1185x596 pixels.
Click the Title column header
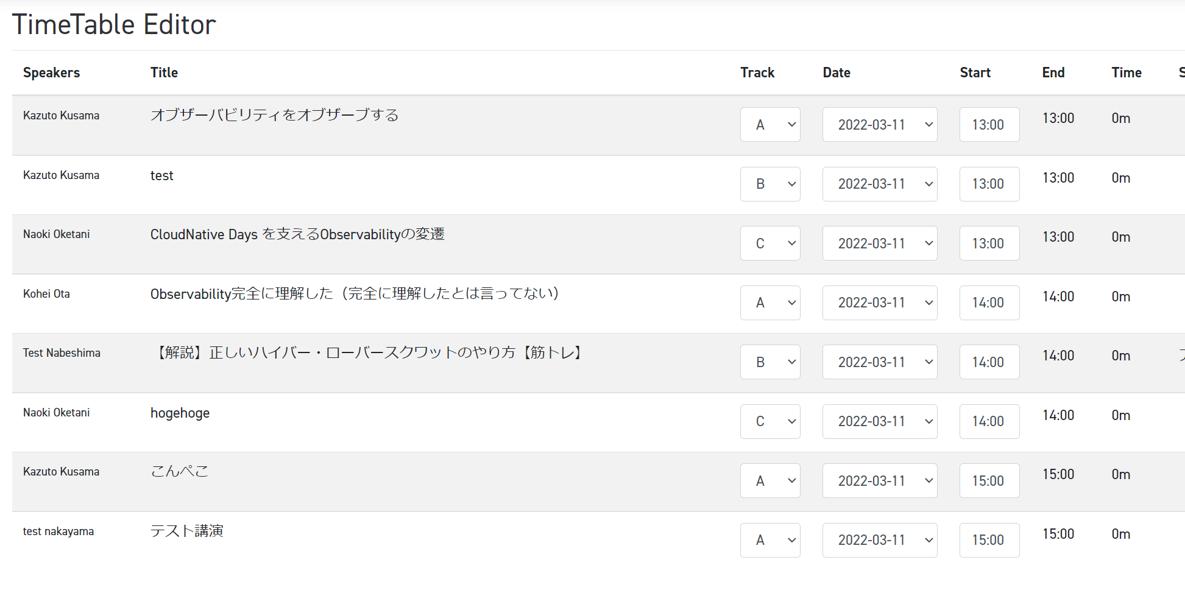[x=163, y=72]
